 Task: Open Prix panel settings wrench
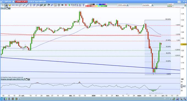click(x=5, y=8)
